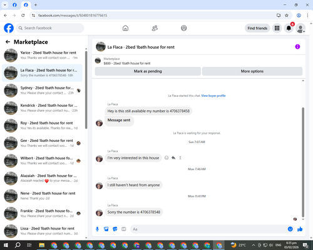This screenshot has height=250, width=313.
Task: Open Wilbert conversation in the list
Action: [42, 161]
